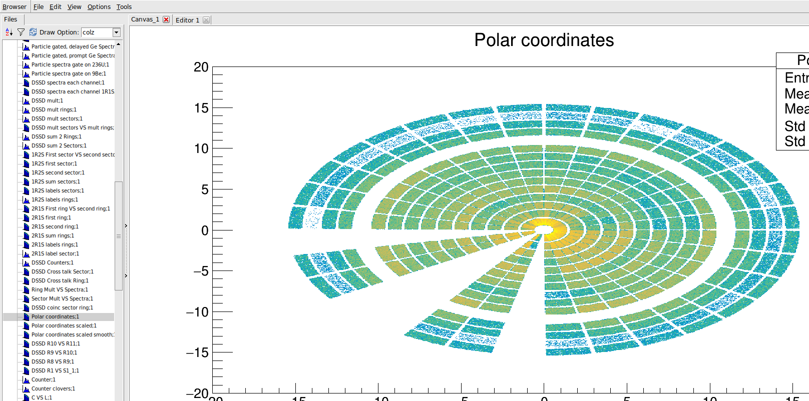Click the histogram icon beside DSSD Counters;1
Viewport: 809px width, 401px height.
click(27, 262)
